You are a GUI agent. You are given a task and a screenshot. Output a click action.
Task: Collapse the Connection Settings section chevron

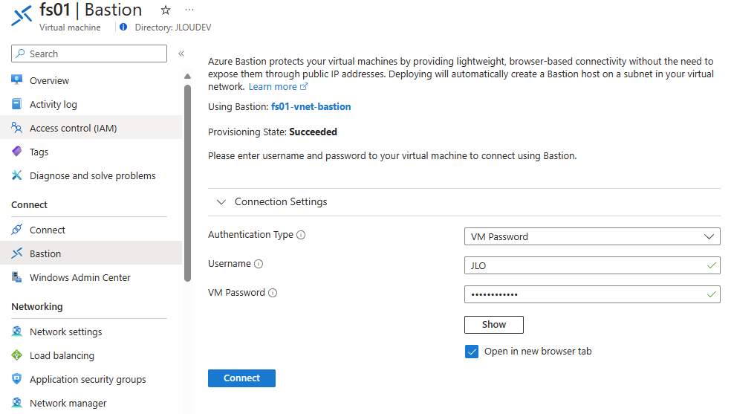(221, 202)
